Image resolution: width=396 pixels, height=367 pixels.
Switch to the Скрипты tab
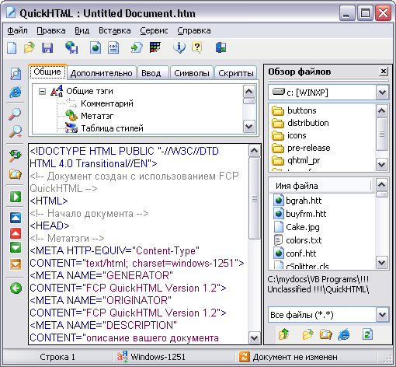click(236, 73)
